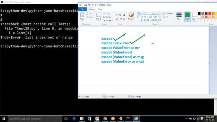This screenshot has width=217, height=122.
Task: Select the Pencil tool in Paint
Action: [x=117, y=15]
